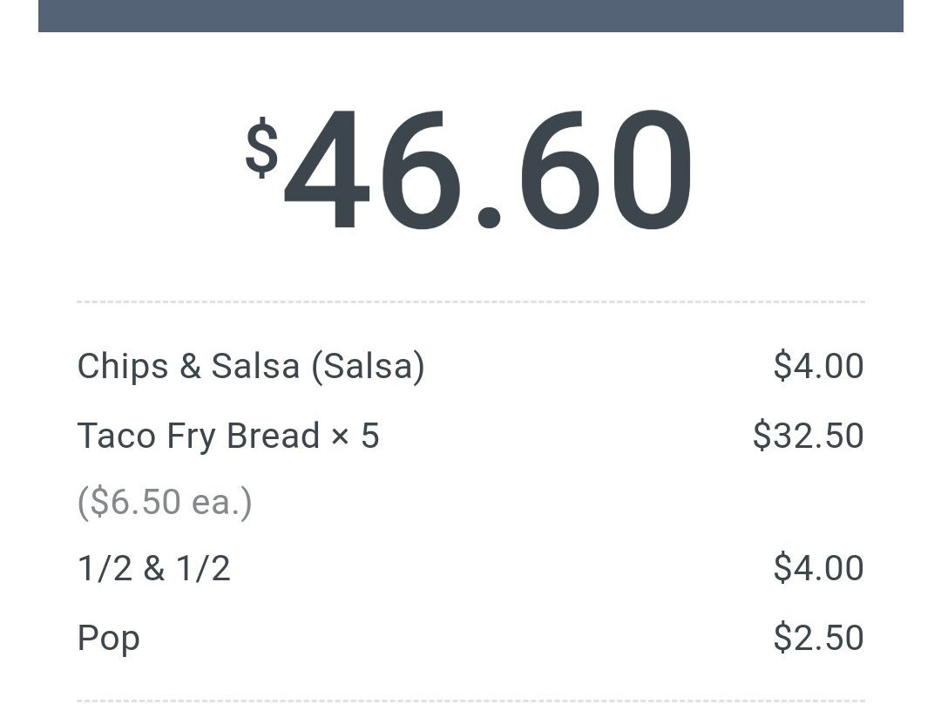This screenshot has width=941, height=704.
Task: Click the $4.00 price for 1/2 & 1/2
Action: point(818,568)
